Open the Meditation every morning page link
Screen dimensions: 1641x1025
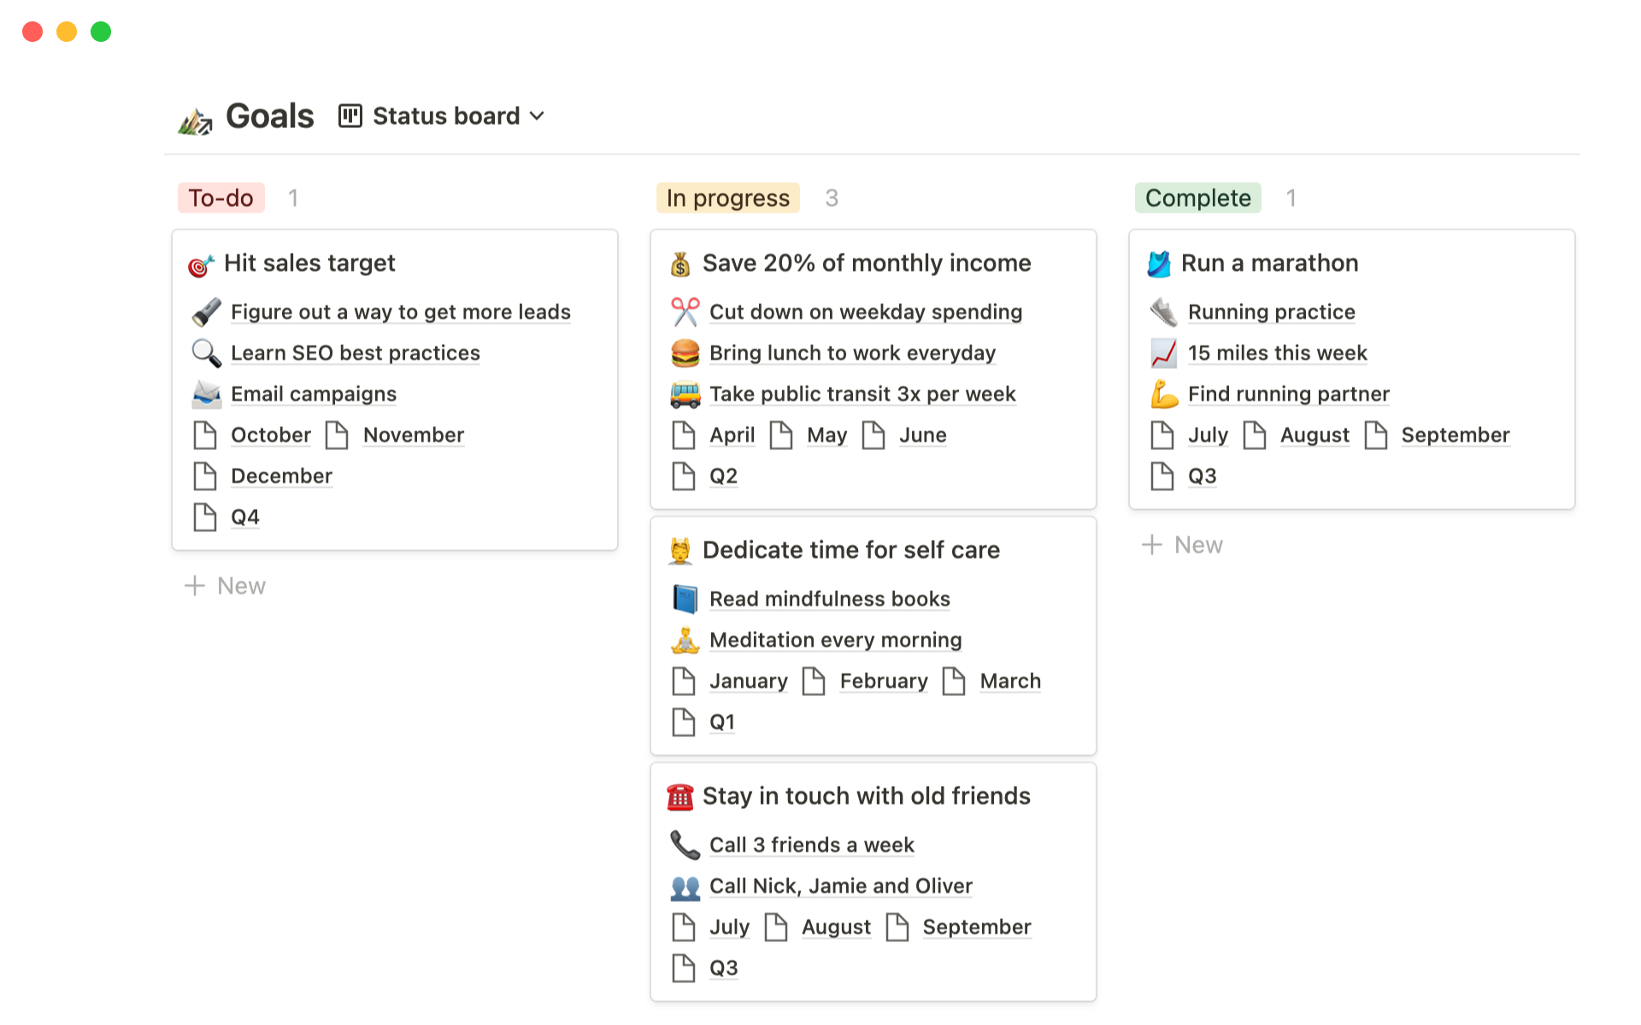coord(835,640)
